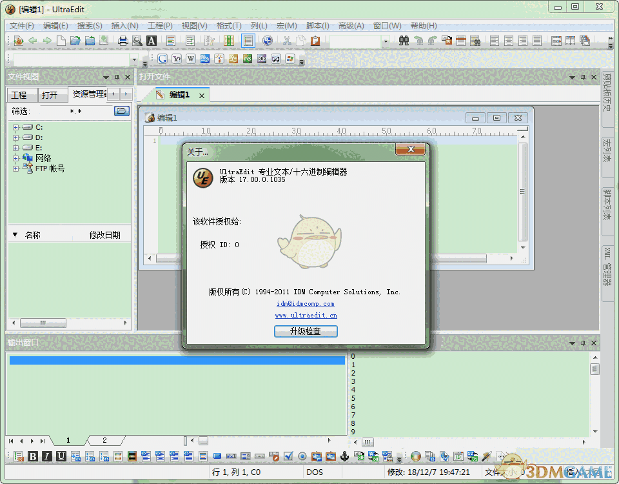The height and width of the screenshot is (484, 619).
Task: Open the Google search icon on the toolbar
Action: [x=162, y=58]
